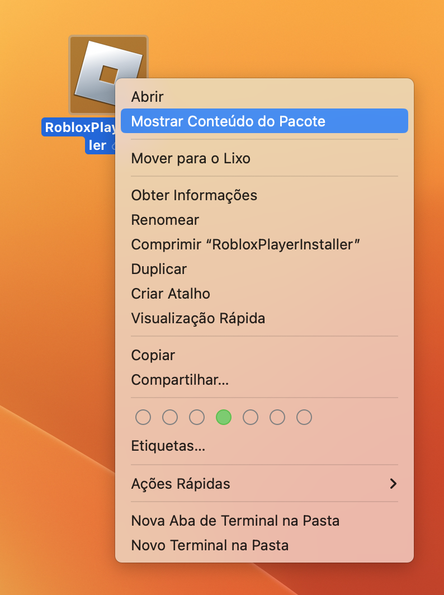Choose Comprimir "RobloxPlayerInstaller"
Screen dimensions: 444x595
tap(264, 244)
